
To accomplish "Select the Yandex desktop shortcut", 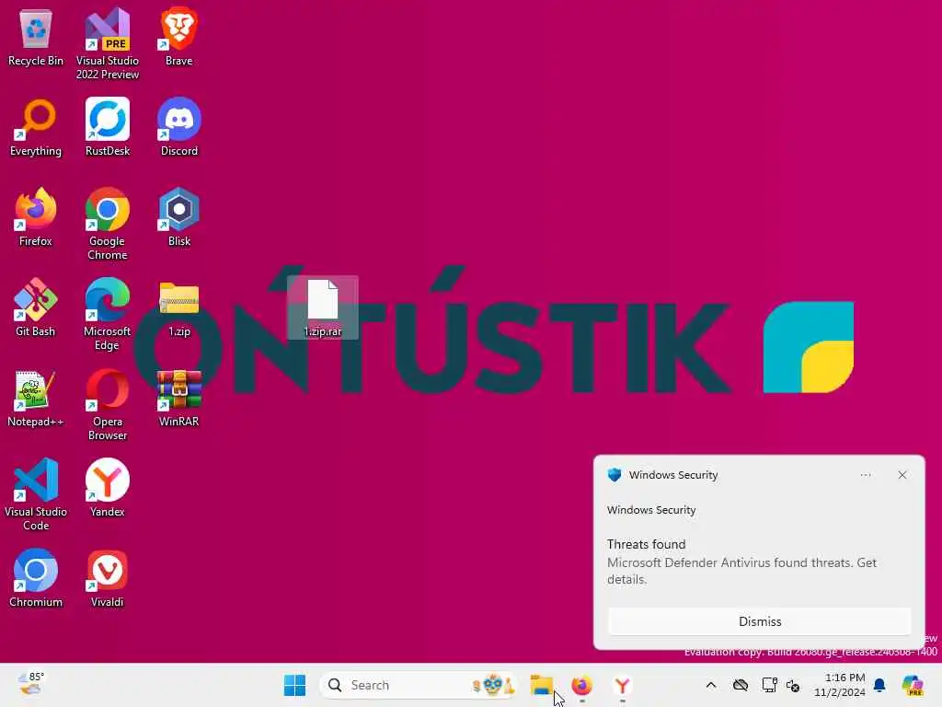I will [x=108, y=488].
